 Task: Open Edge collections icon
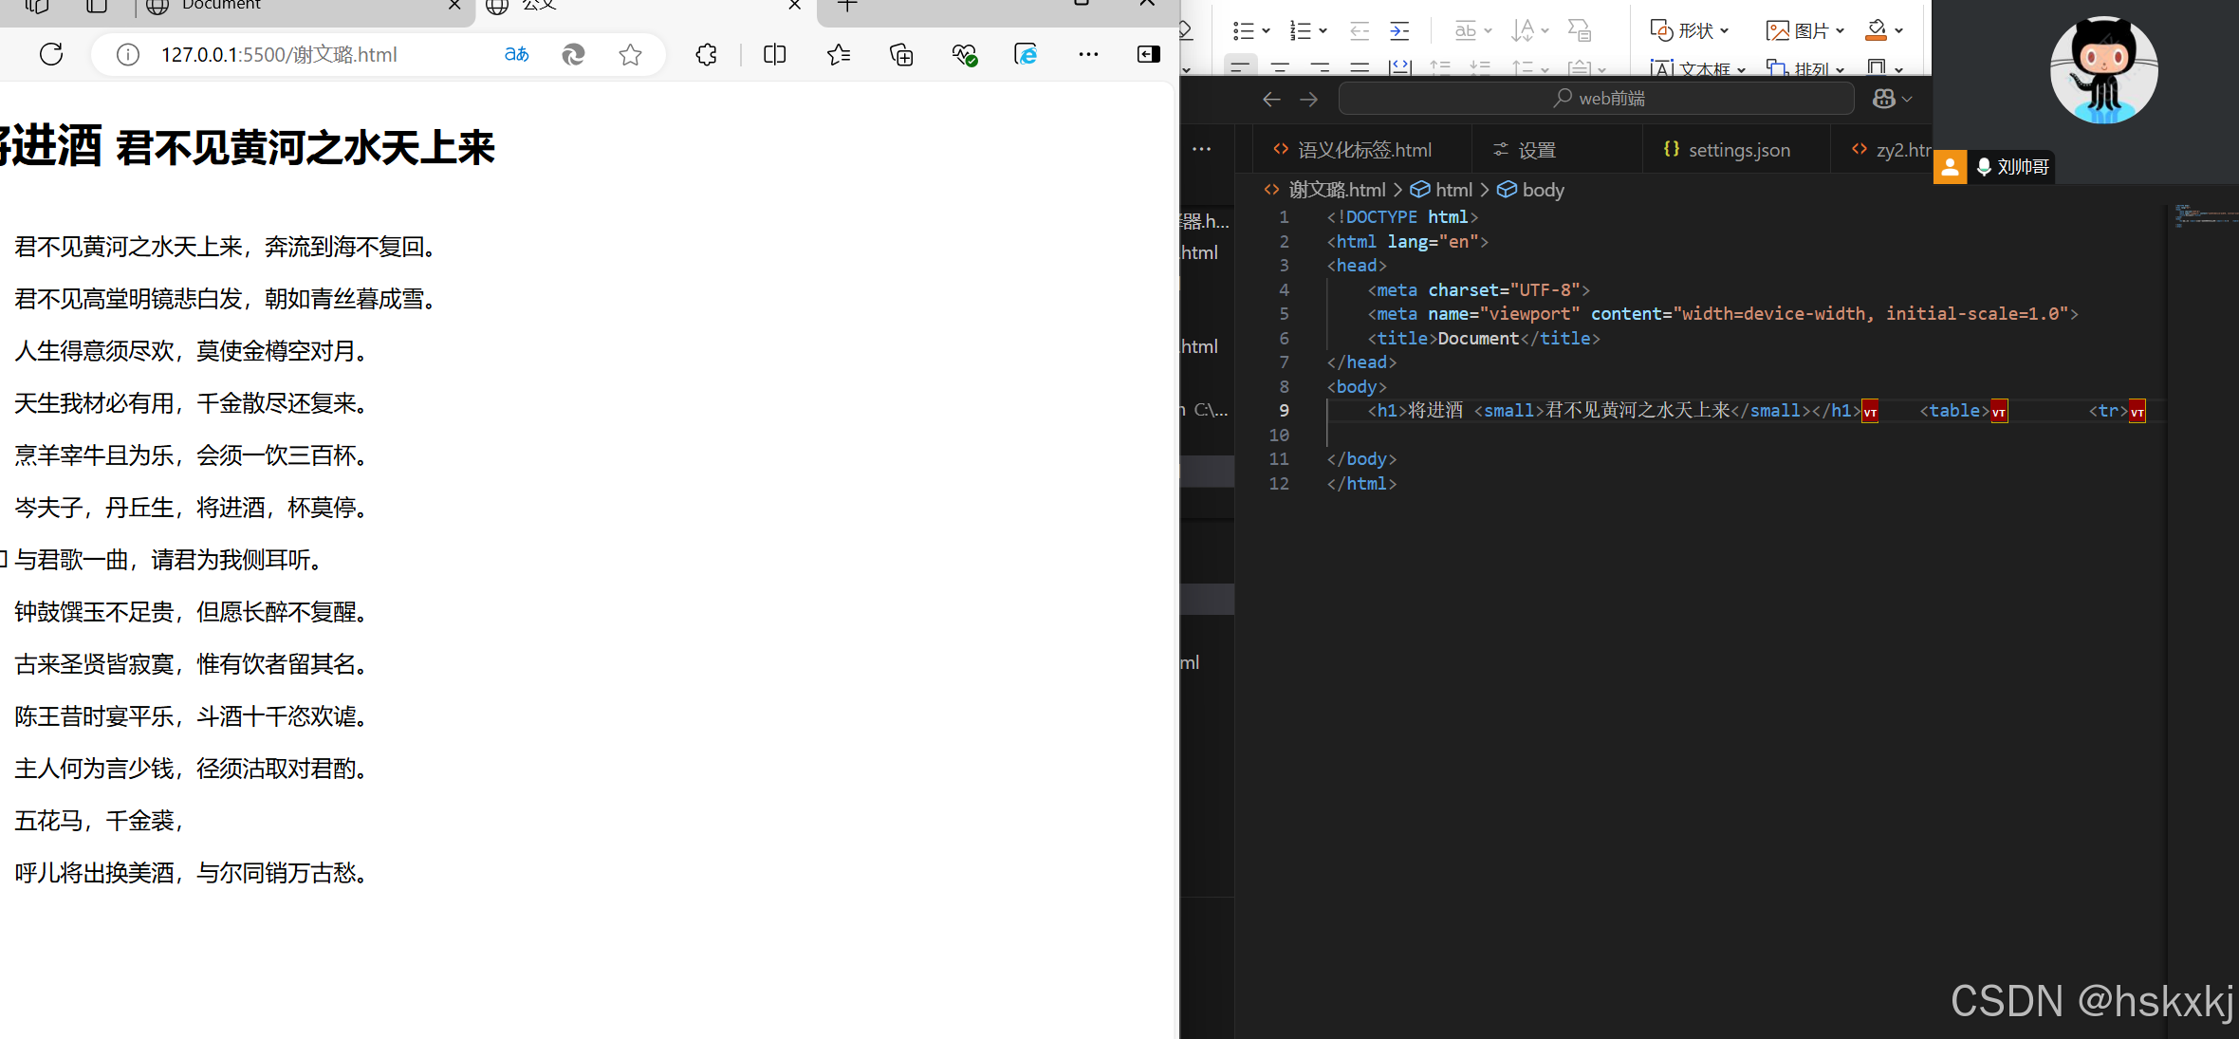[901, 55]
